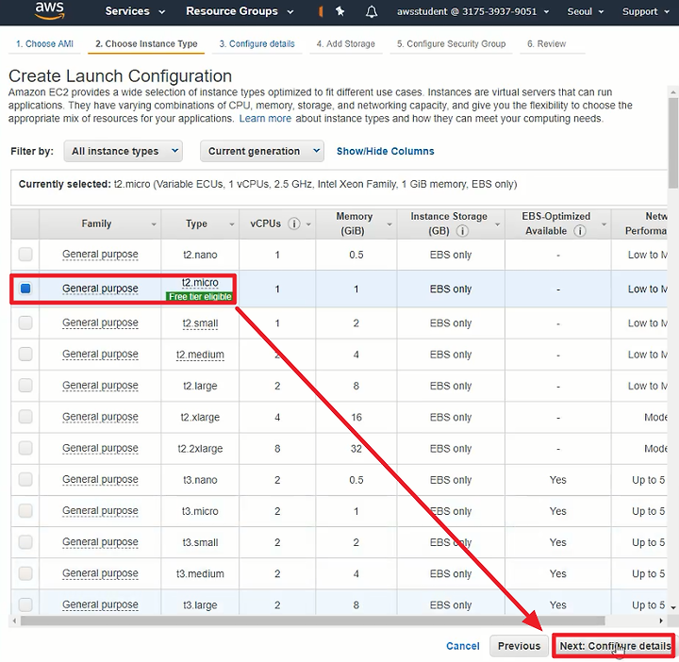This screenshot has width=679, height=662.
Task: Click the horizontal scrollbar right arrow
Action: (661, 621)
